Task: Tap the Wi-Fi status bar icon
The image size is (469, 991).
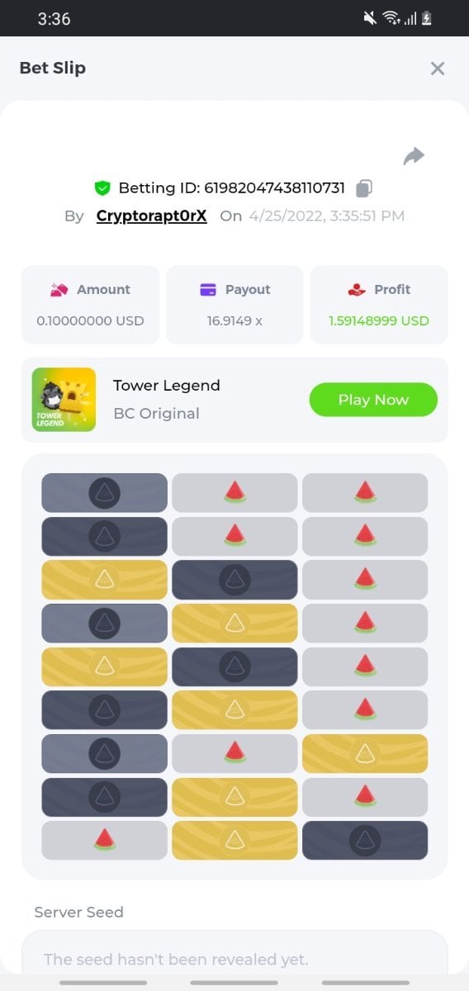Action: [391, 18]
